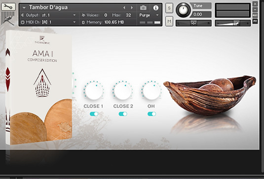Open snapshot view with camera icon
The image size is (264, 179).
143,7
